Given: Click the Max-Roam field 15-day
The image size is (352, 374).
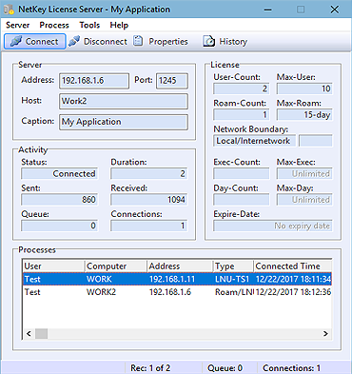Looking at the screenshot, I should 304,115.
